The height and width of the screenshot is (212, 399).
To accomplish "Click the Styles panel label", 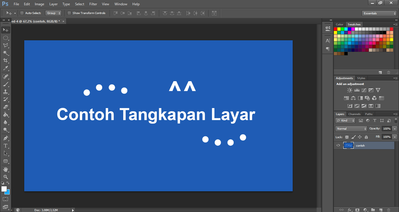I will [361, 78].
